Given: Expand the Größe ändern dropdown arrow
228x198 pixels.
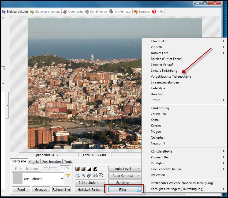Looking at the screenshot, I should (104, 182).
